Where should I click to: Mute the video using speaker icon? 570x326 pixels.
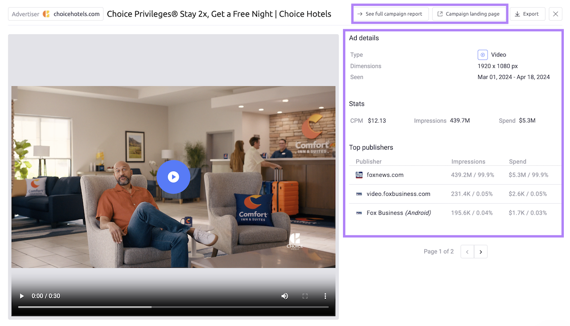tap(285, 296)
